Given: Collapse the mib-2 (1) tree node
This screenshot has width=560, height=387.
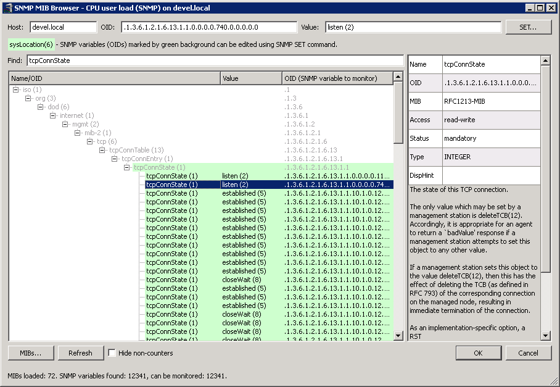Looking at the screenshot, I should point(78,133).
